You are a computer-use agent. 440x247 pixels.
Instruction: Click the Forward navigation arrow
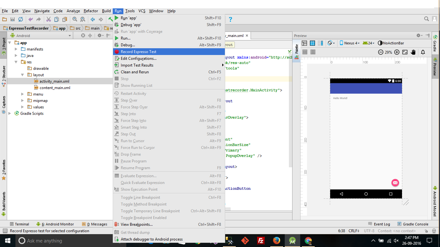101,19
